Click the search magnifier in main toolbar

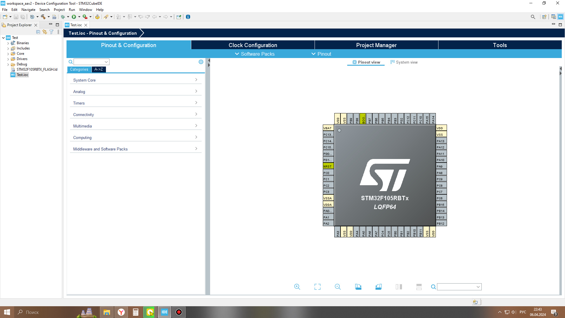coord(533,17)
